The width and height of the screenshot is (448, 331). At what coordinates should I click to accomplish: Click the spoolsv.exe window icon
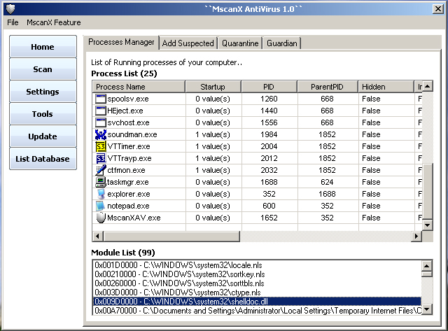coord(100,99)
